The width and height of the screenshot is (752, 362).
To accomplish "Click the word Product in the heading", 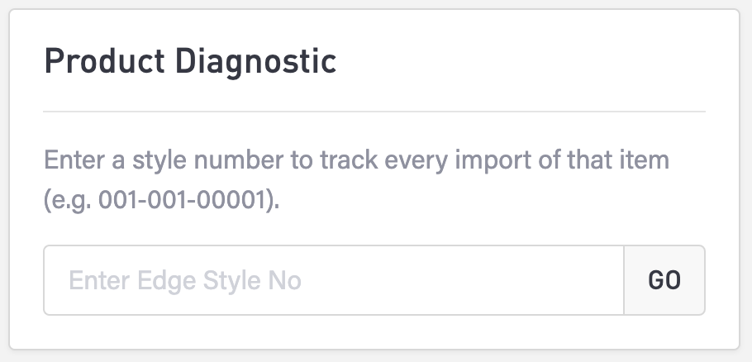I will point(97,62).
